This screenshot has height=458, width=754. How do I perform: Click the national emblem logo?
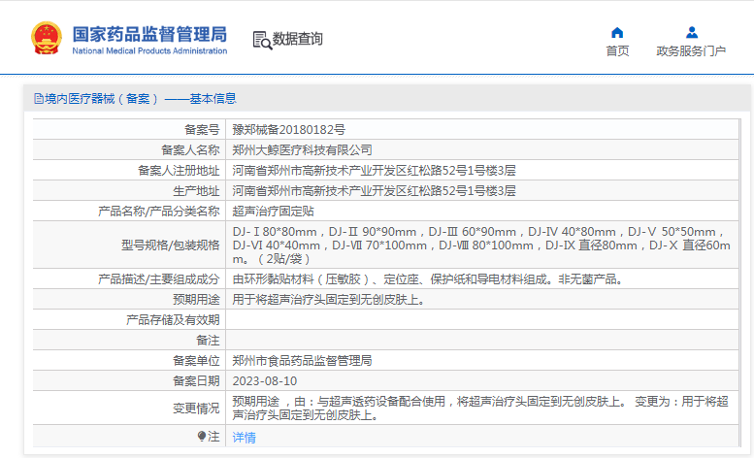tap(45, 38)
